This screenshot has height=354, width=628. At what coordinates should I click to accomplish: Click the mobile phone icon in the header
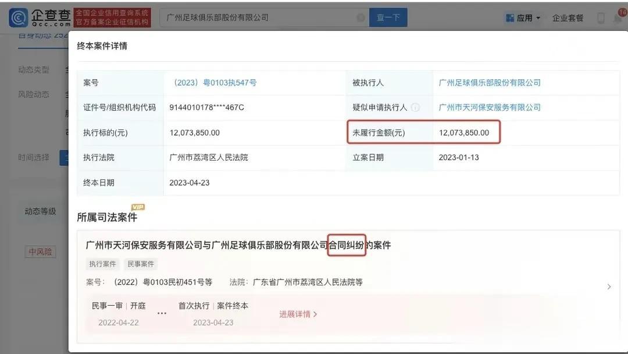click(601, 17)
